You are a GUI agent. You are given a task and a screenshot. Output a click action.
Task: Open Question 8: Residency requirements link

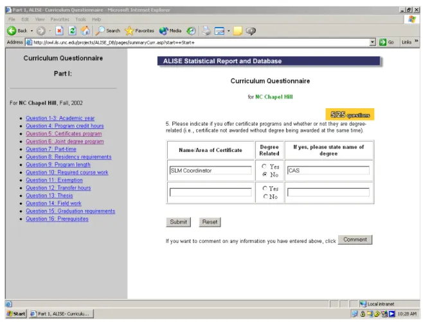[x=69, y=156]
